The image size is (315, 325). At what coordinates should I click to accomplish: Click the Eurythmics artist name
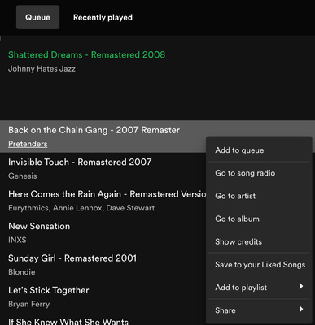tap(28, 208)
